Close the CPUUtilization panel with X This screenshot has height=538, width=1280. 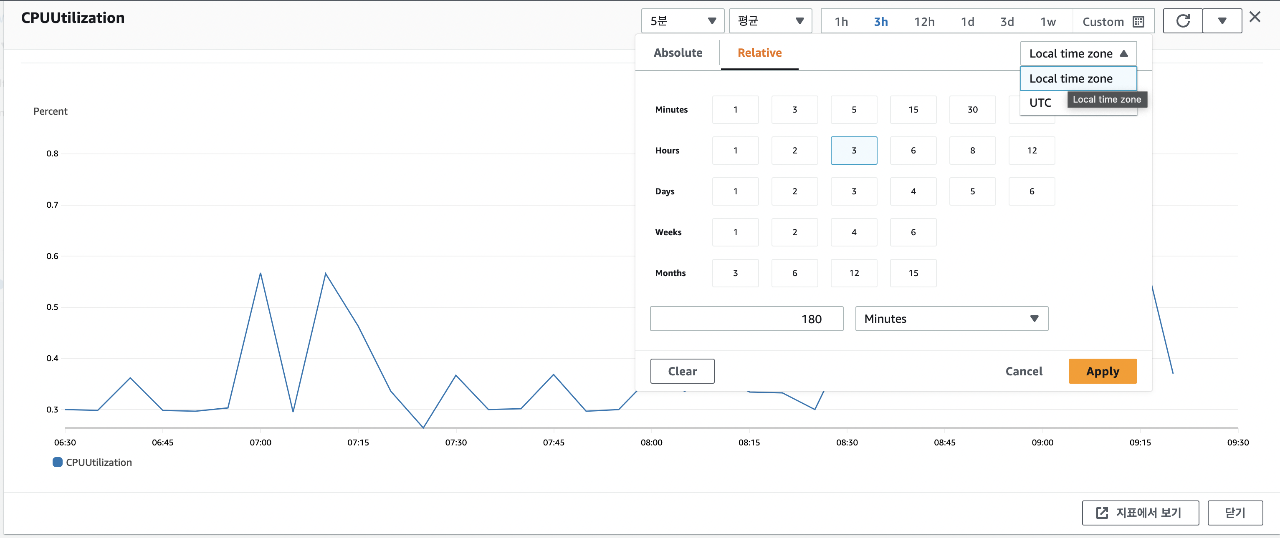coord(1255,18)
